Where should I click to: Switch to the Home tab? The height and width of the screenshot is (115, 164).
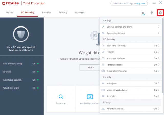click(10, 13)
